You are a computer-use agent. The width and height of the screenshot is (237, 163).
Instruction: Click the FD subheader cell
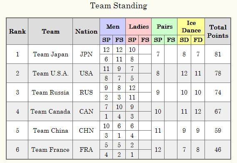tap(198, 40)
